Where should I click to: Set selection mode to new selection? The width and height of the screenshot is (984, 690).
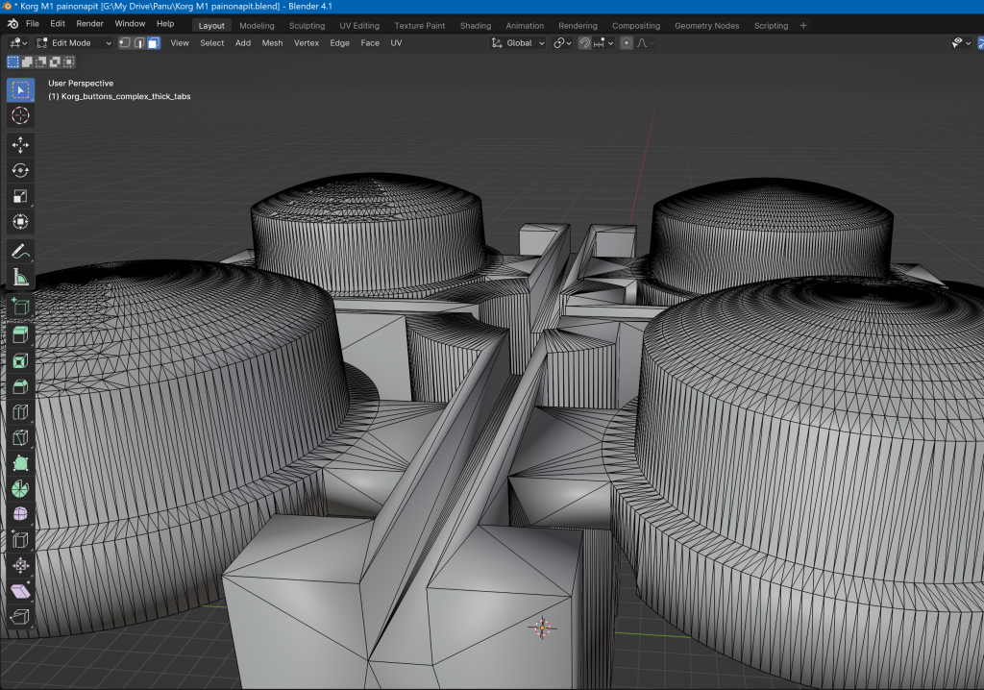pyautogui.click(x=12, y=62)
